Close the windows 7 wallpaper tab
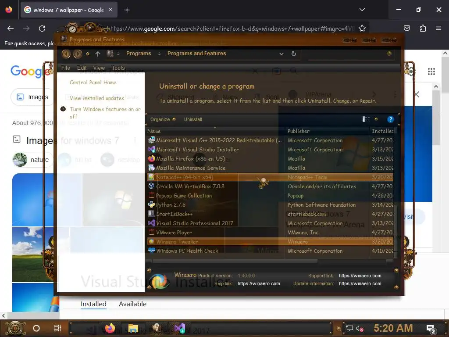 coord(110,10)
